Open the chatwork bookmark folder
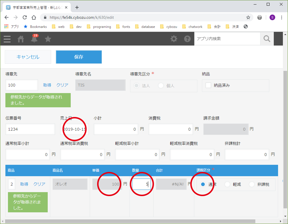The image size is (288, 224). [192, 27]
